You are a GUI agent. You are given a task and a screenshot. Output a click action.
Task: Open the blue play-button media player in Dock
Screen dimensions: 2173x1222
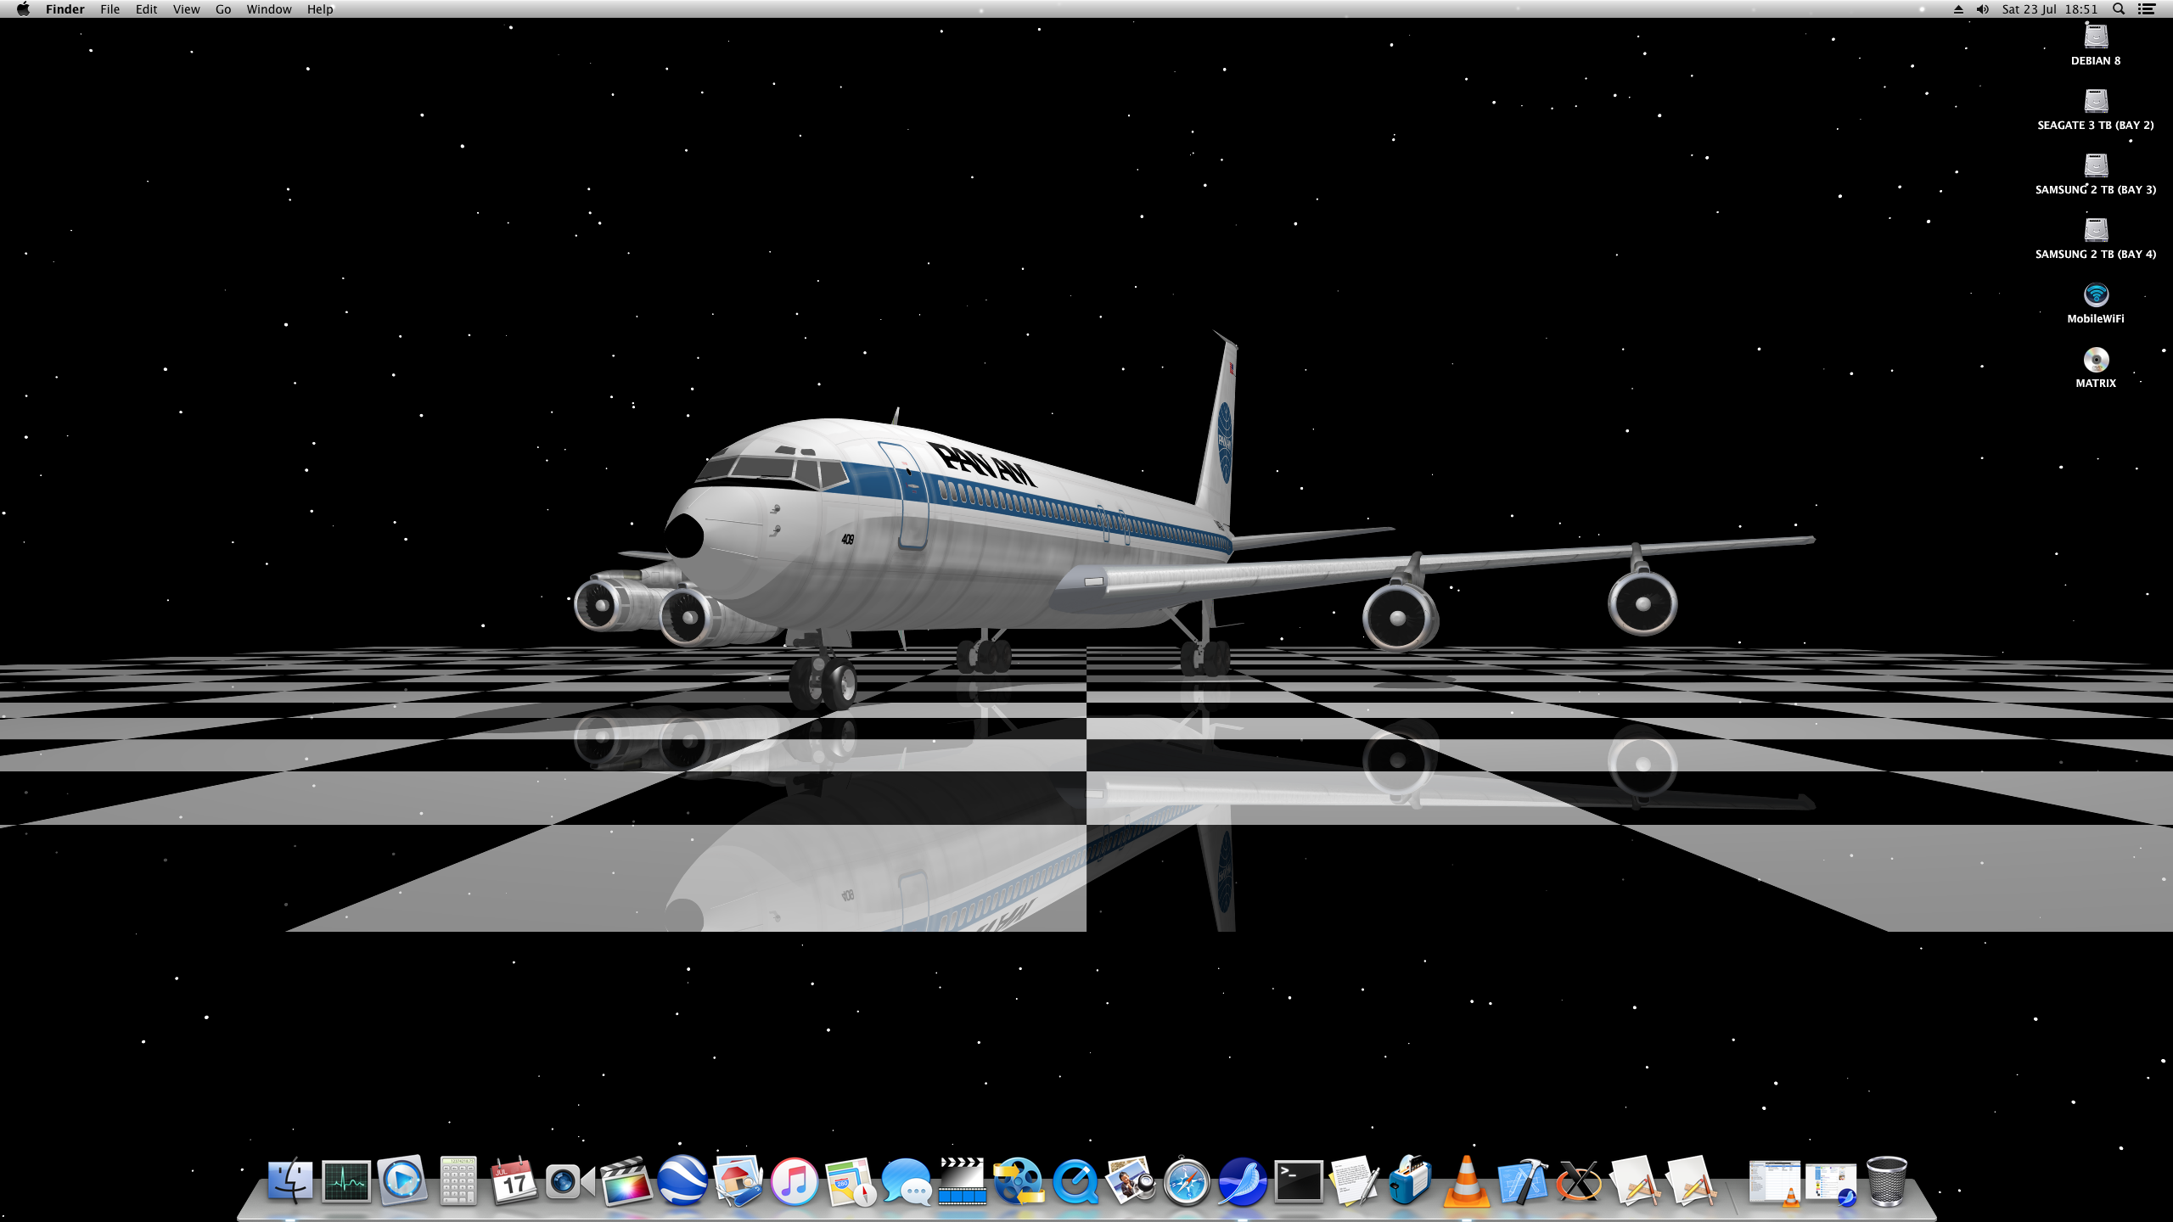402,1180
